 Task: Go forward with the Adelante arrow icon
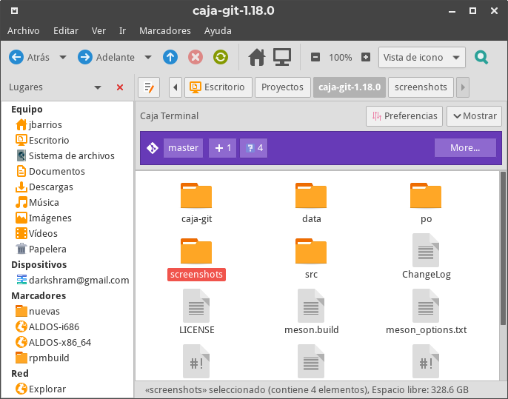pyautogui.click(x=85, y=57)
